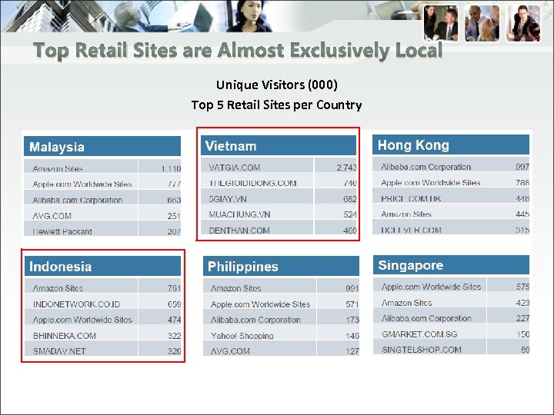This screenshot has width=554, height=415.
Task: Click the "5GIAY.VN" entry
Action: click(x=228, y=199)
